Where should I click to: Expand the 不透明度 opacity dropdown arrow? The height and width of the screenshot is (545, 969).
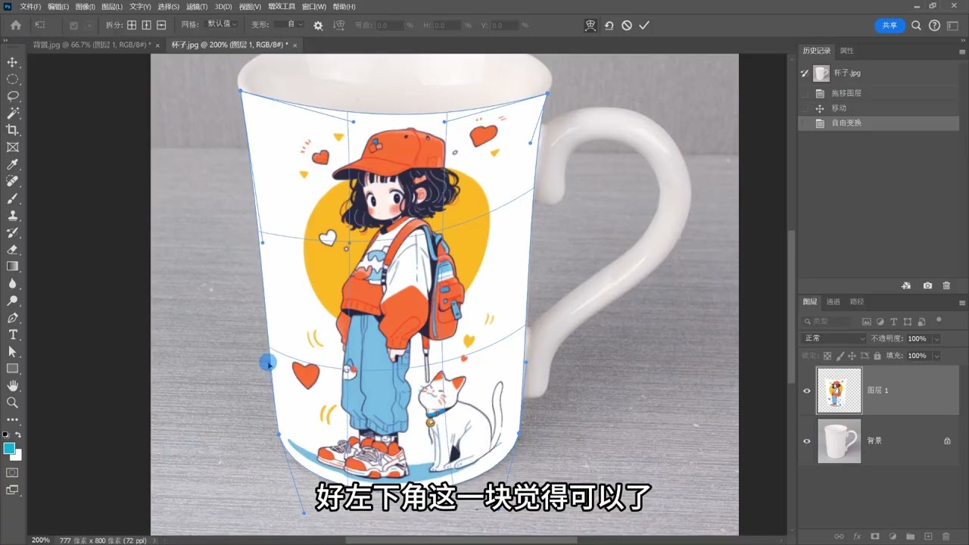pyautogui.click(x=936, y=338)
